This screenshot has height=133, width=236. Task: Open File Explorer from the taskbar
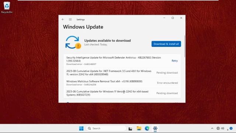pyautogui.click(x=139, y=128)
